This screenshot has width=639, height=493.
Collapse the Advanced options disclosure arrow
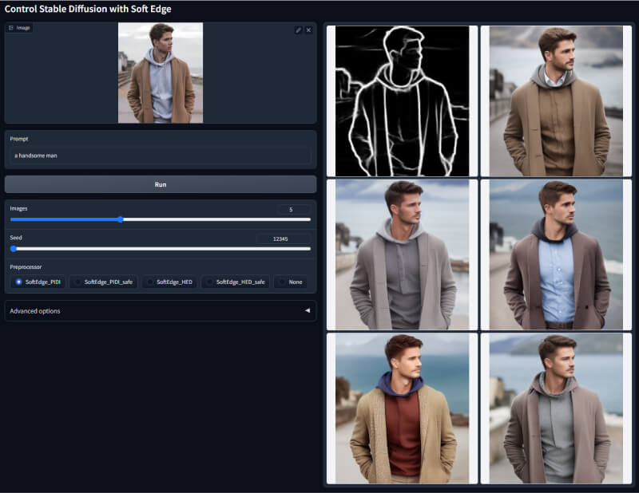click(x=306, y=311)
